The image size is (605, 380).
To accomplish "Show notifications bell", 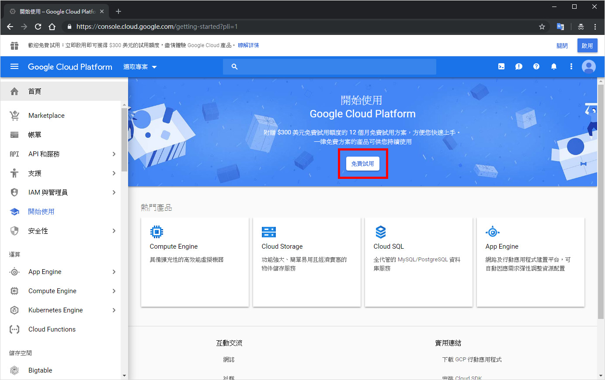I will point(554,66).
